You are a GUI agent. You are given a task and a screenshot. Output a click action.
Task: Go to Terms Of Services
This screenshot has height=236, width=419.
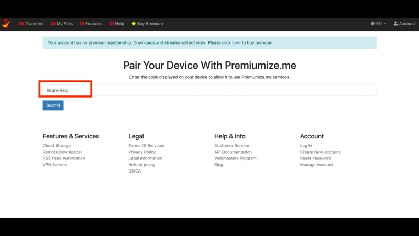pos(146,146)
